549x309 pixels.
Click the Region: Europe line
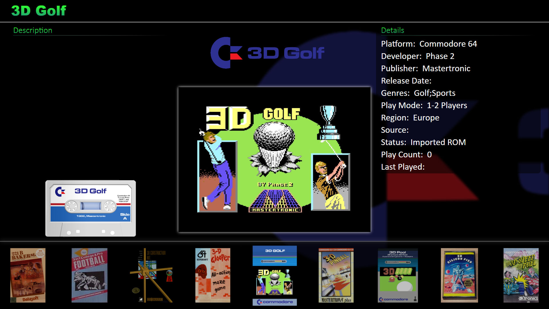[410, 118]
